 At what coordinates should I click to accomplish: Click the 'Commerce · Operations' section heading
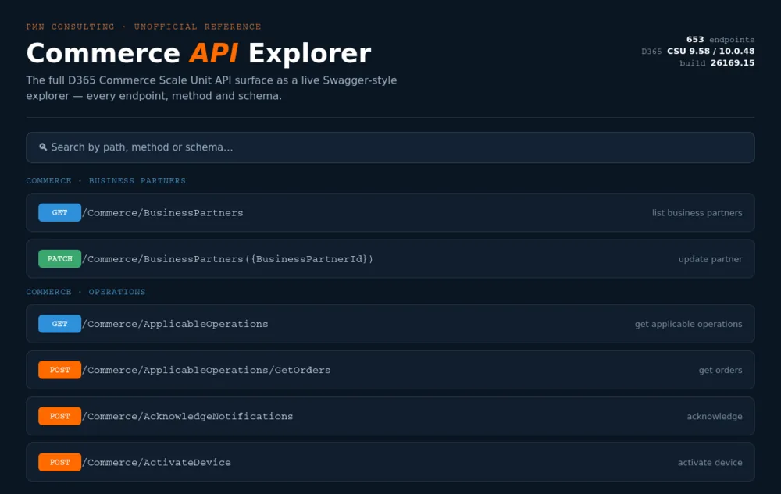[x=86, y=292]
